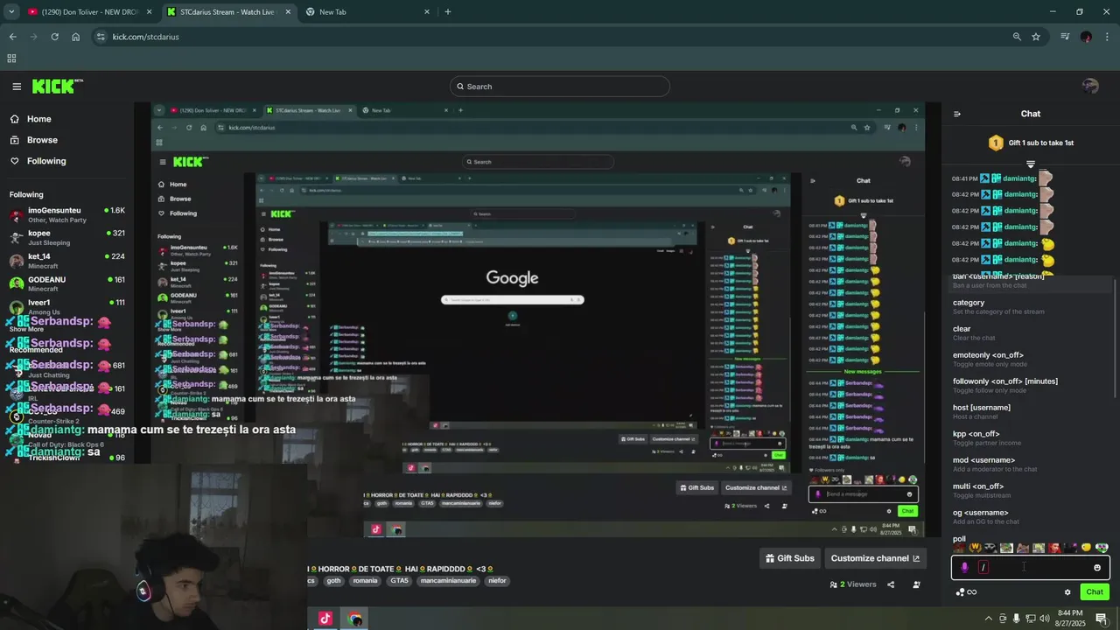The image size is (1120, 630).
Task: Select the green frog emote in quick emotes
Action: 1102,548
